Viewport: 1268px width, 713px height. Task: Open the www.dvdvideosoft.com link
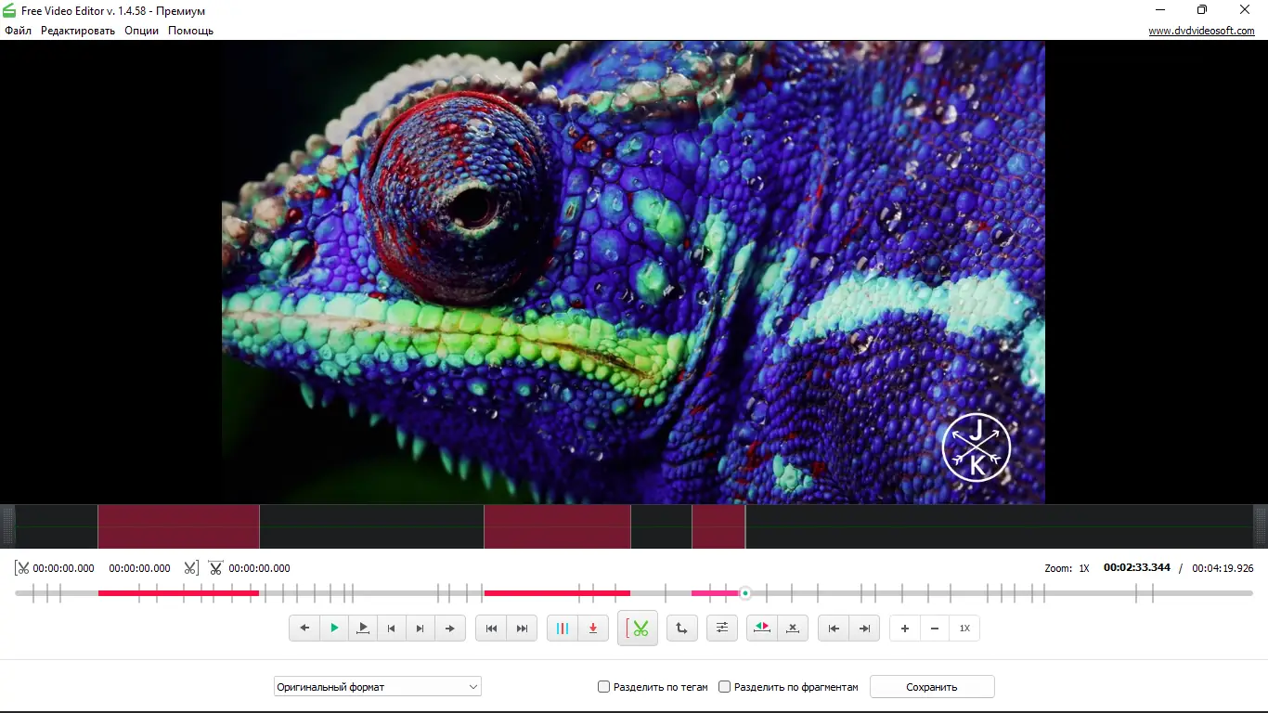click(x=1201, y=31)
